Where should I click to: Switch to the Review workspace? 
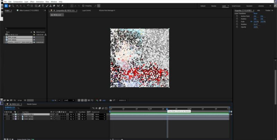[x=214, y=6]
